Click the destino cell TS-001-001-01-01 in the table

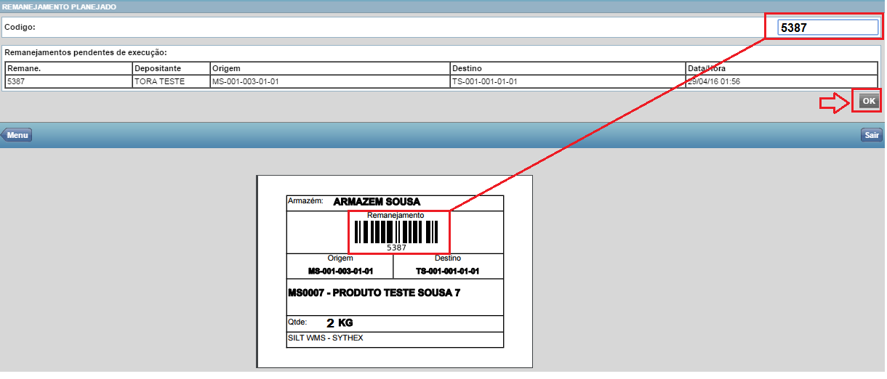coord(568,81)
